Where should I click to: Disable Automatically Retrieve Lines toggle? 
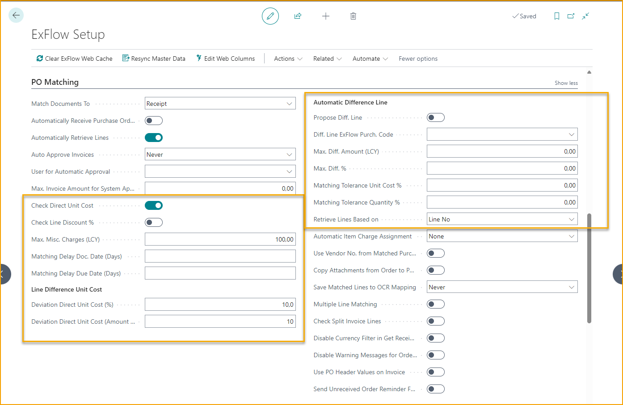[154, 138]
